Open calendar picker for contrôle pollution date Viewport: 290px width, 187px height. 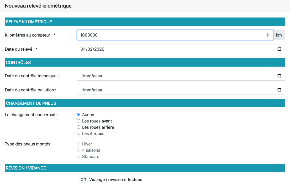pyautogui.click(x=279, y=90)
